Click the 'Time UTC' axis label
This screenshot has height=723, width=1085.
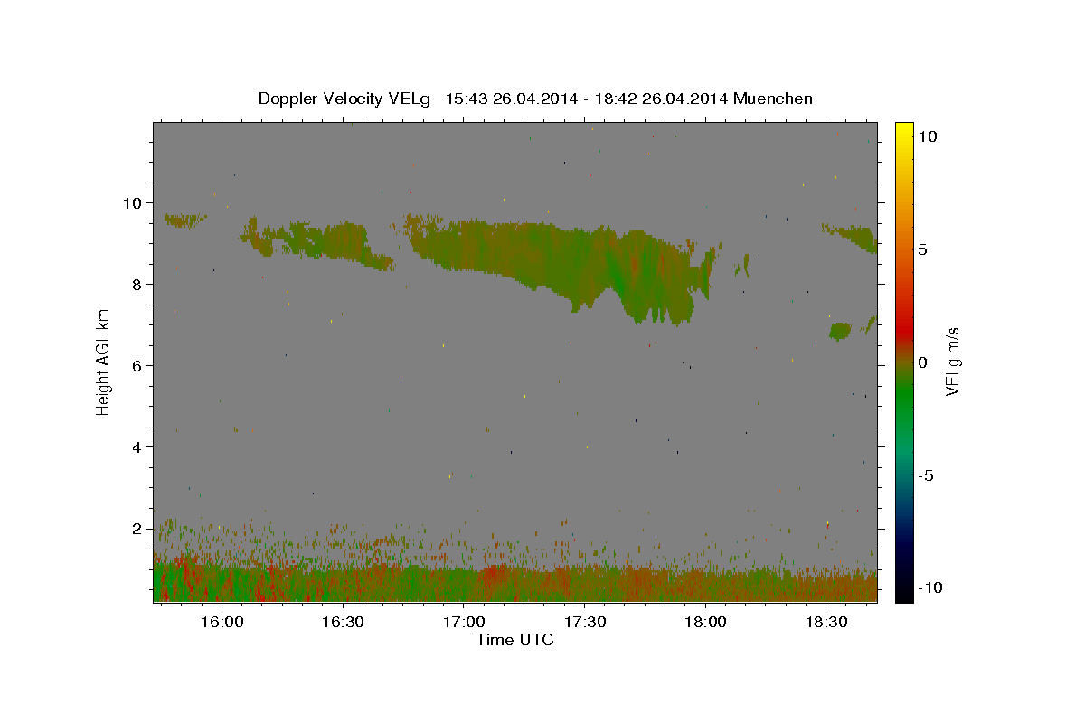pos(514,640)
